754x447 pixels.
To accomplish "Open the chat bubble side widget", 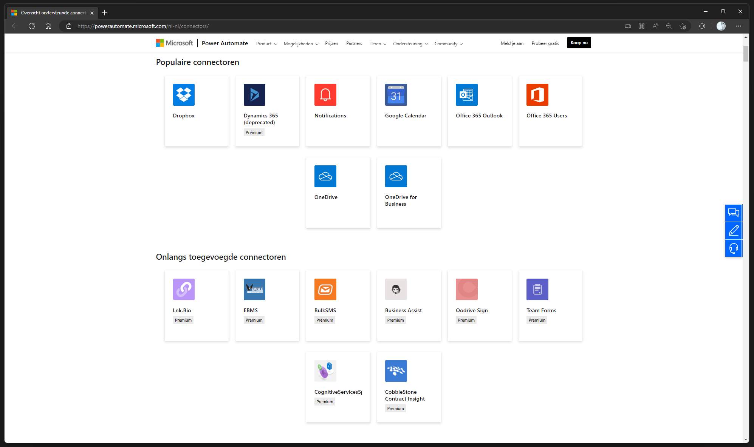I will [734, 213].
